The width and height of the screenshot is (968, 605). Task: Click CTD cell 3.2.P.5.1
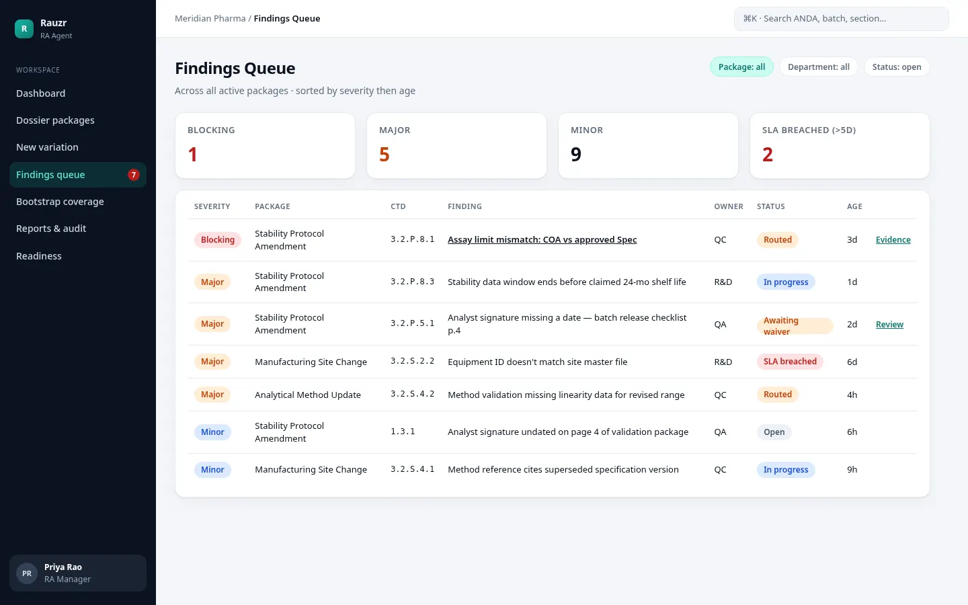click(x=412, y=323)
